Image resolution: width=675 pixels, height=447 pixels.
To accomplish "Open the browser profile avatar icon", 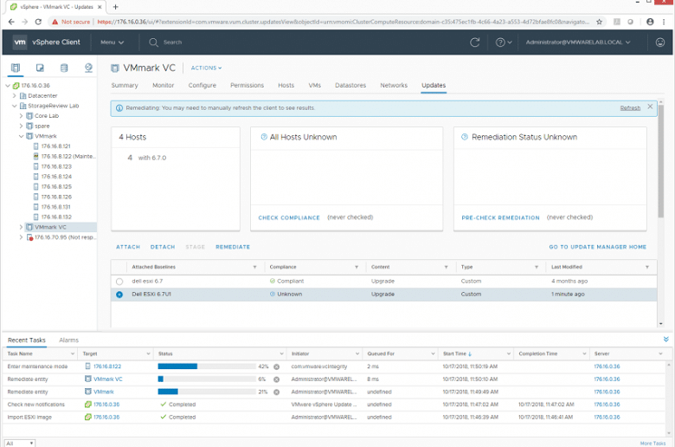I will pyautogui.click(x=650, y=22).
